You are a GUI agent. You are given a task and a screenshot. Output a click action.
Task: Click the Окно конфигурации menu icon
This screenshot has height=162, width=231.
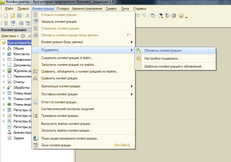tap(35, 145)
